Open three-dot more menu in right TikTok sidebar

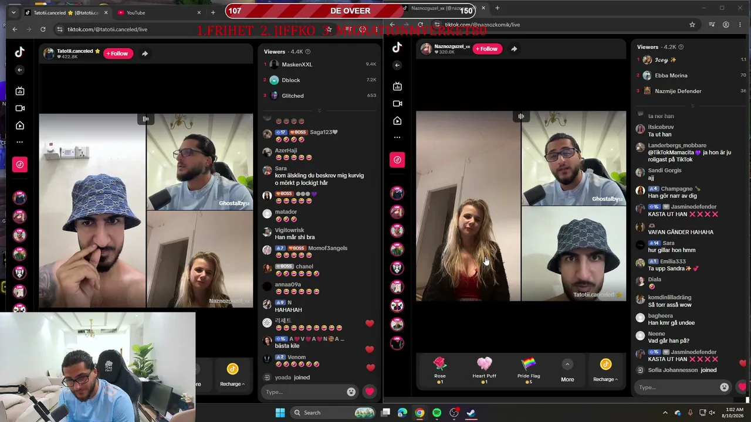[x=397, y=137]
